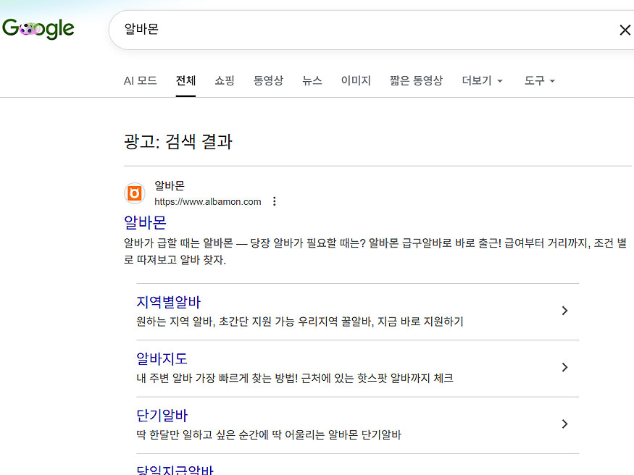Open the 지역별알바 sitelink
This screenshot has height=475, width=634.
169,302
